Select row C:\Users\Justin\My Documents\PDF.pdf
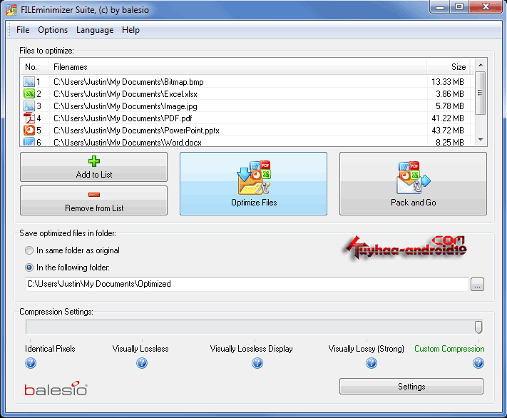The width and height of the screenshot is (507, 418). [247, 118]
